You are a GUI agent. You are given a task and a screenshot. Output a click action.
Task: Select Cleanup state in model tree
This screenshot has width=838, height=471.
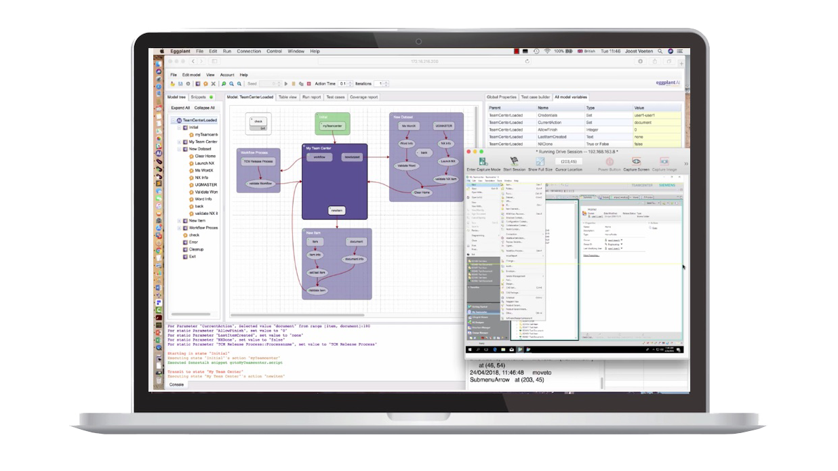[197, 249]
